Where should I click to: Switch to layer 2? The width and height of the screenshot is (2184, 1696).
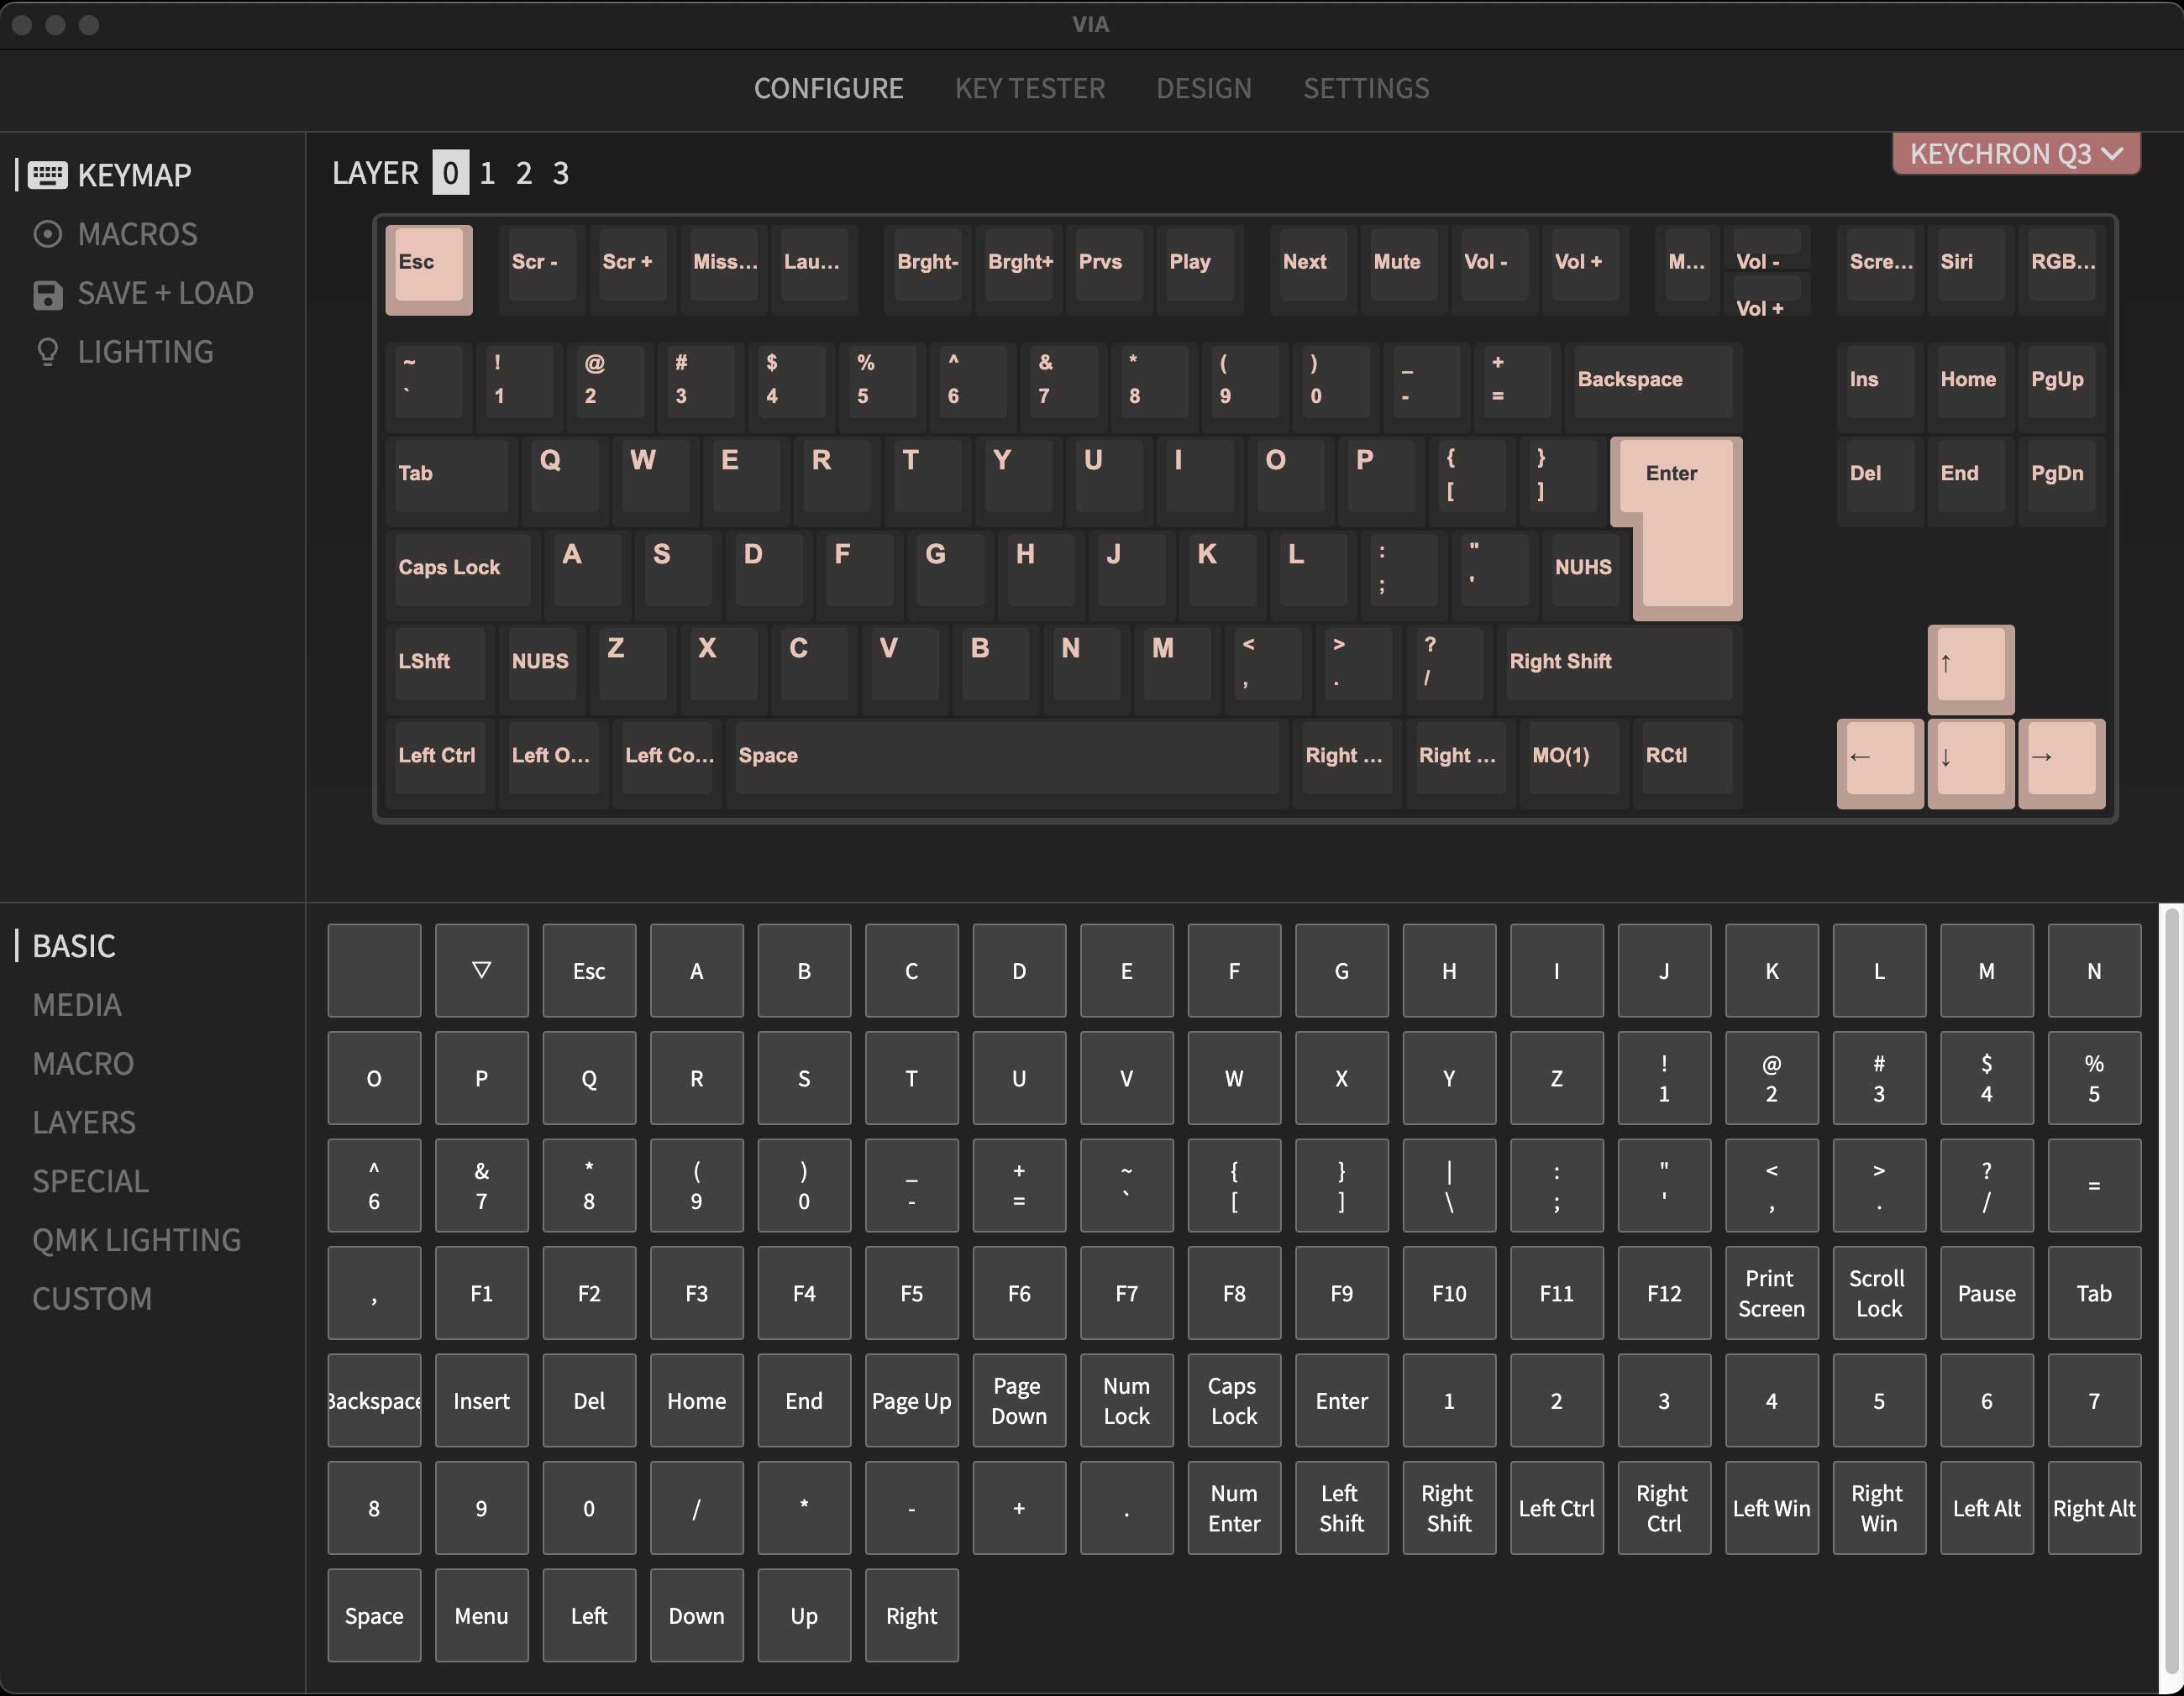tap(524, 173)
